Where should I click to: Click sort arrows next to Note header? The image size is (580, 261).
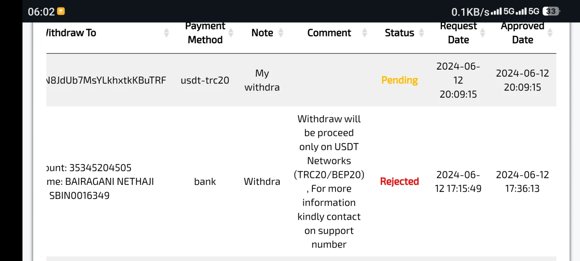(281, 33)
